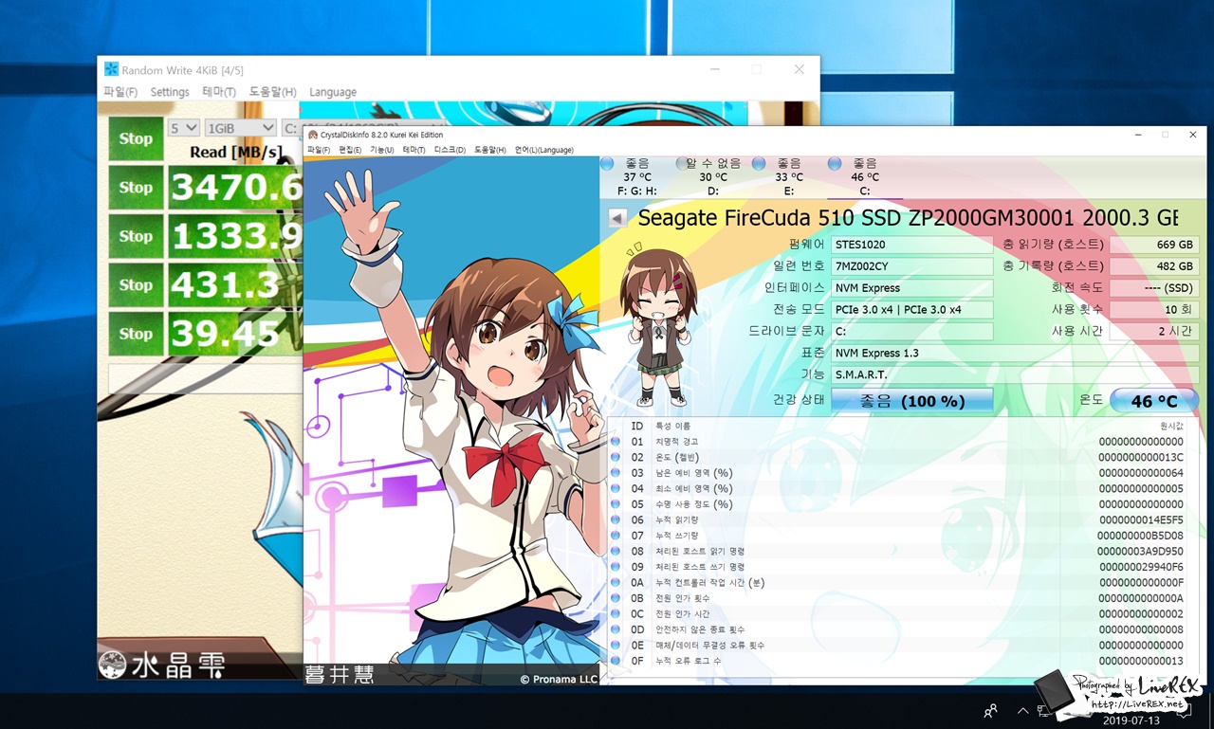The height and width of the screenshot is (729, 1214).
Task: Open Language menu in CrystalDiskMark window
Action: point(333,92)
